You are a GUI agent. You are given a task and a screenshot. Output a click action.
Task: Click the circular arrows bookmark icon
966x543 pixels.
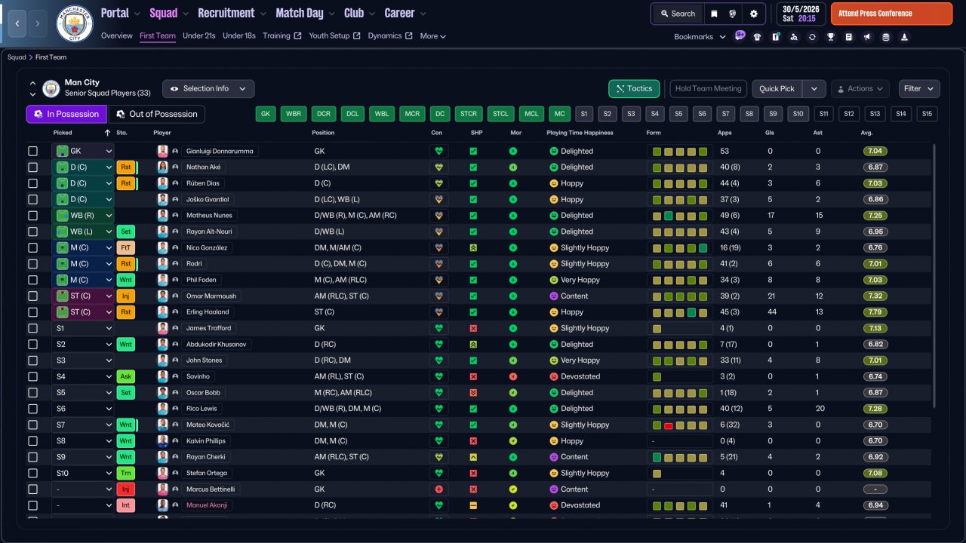(812, 37)
